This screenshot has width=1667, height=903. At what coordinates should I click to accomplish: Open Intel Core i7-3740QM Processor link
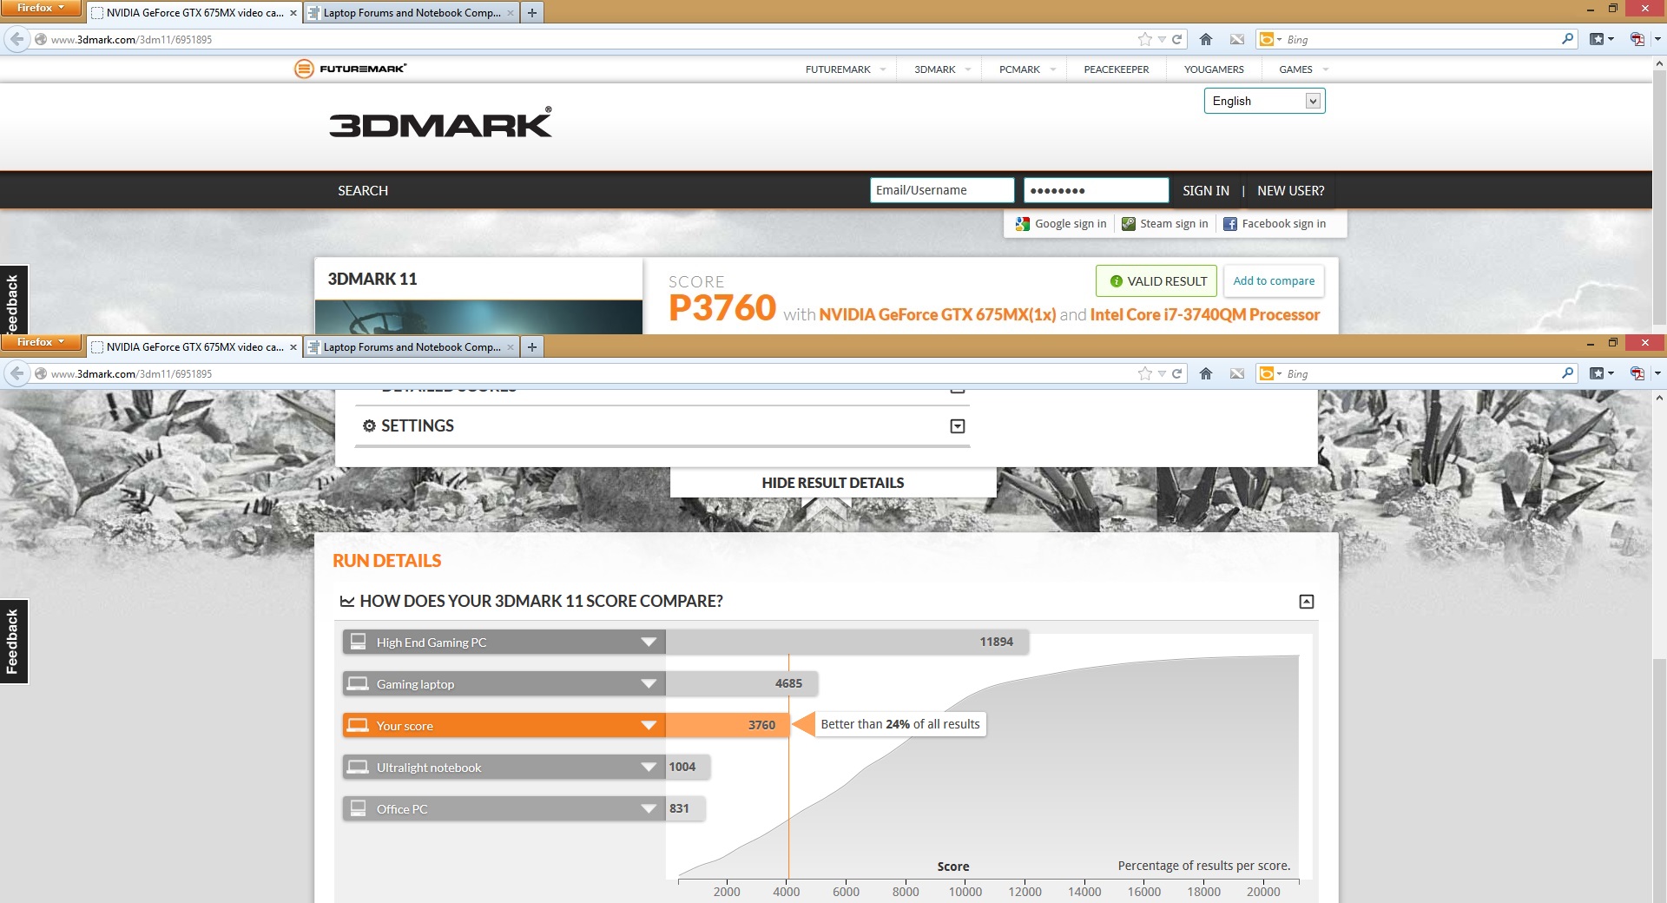(1205, 314)
